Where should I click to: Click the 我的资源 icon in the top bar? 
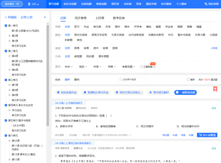click(x=206, y=4)
